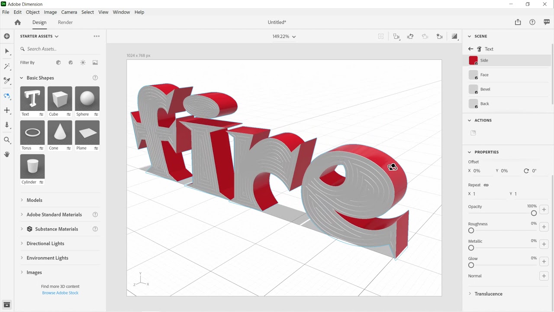Screen dimensions: 554x312
Task: Click the Basic Shapes help icon
Action: point(95,78)
